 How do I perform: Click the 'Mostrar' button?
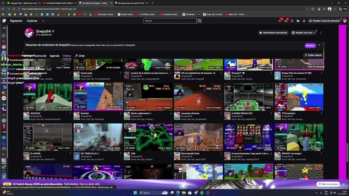click(310, 45)
